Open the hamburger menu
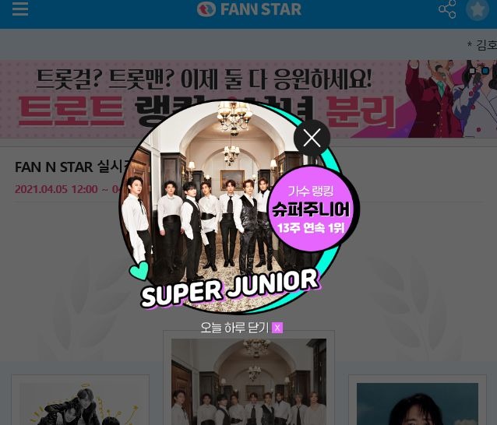 point(20,9)
